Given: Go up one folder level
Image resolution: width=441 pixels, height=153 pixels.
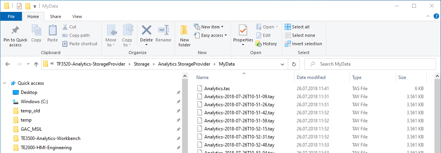Looking at the screenshot, I should (36, 64).
